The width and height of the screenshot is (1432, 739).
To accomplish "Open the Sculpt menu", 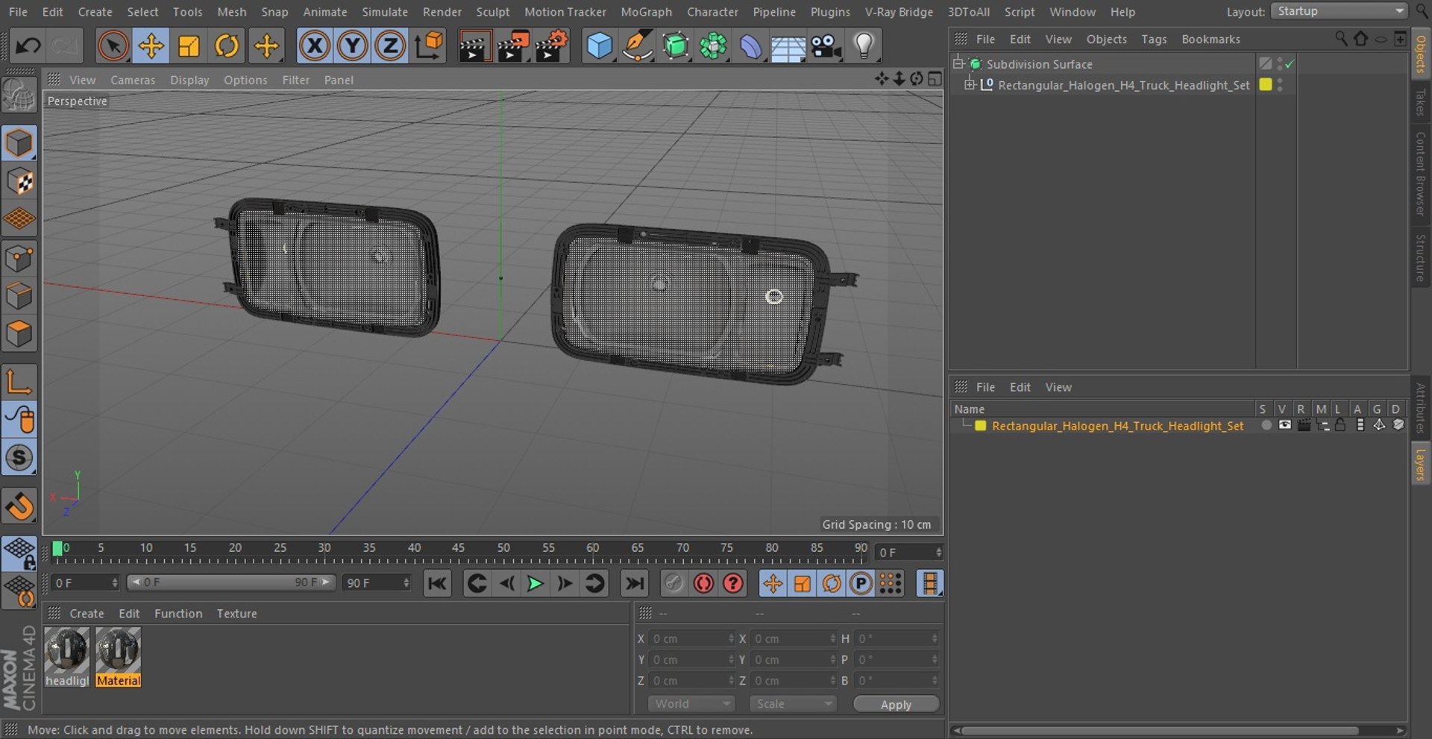I will coord(493,12).
